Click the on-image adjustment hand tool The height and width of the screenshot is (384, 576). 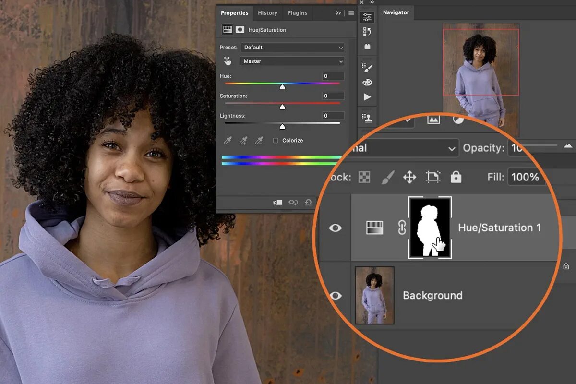[228, 61]
